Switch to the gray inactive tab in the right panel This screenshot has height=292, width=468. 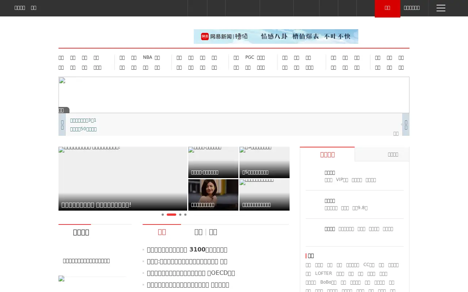pyautogui.click(x=382, y=154)
